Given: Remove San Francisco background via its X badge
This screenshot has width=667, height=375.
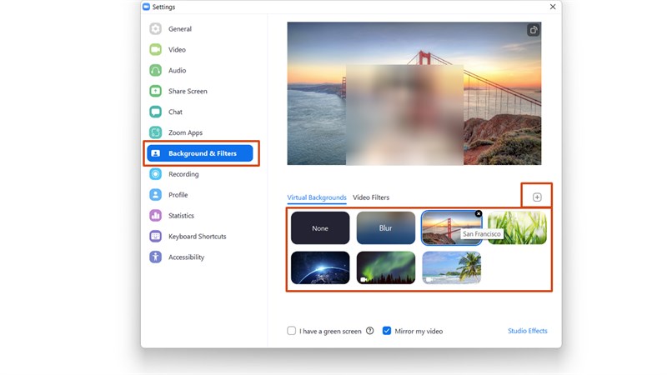Looking at the screenshot, I should 479,213.
